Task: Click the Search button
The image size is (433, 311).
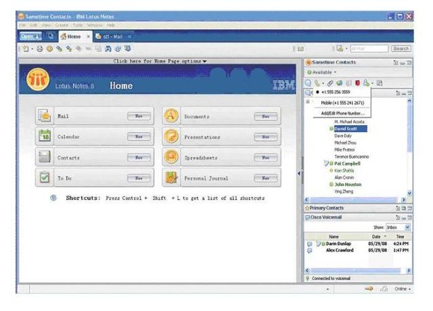Action: 401,49
